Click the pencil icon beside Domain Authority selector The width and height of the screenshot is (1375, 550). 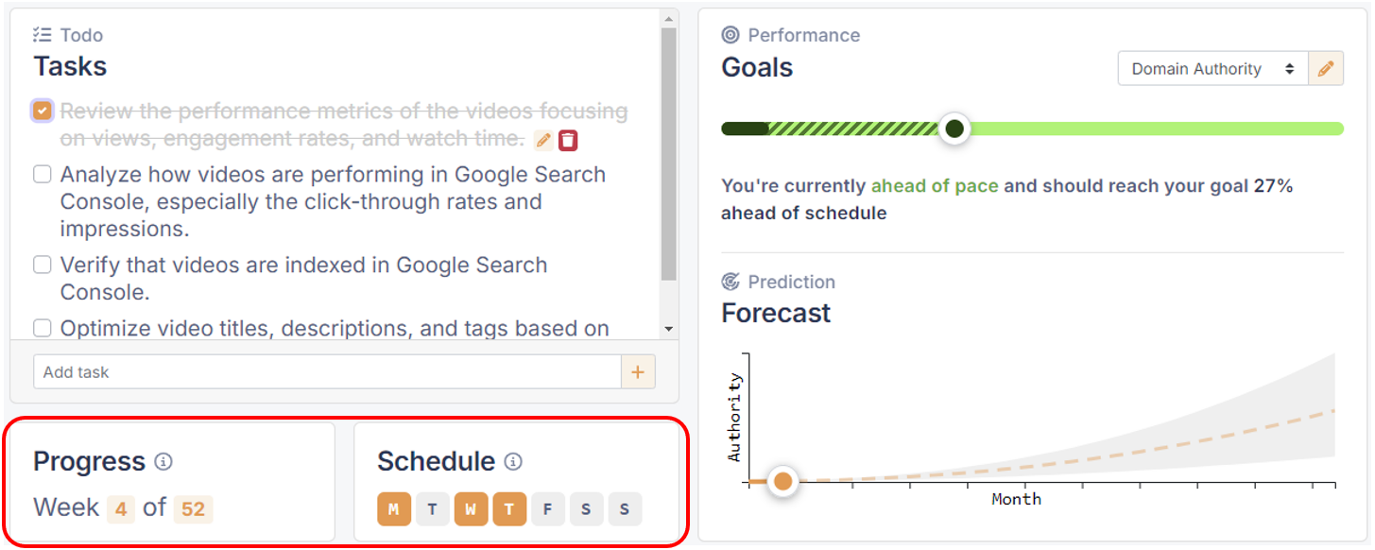point(1326,68)
